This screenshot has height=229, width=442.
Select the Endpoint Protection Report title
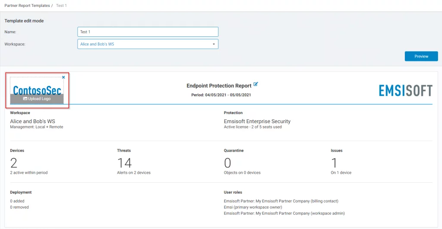[x=219, y=86]
